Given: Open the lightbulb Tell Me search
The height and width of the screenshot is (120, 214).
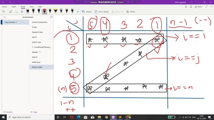Looking at the screenshot, I should pos(186,7).
